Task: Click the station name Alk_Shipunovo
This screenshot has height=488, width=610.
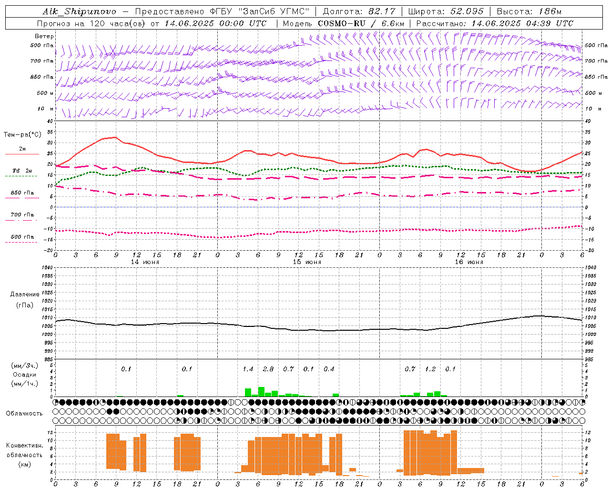Action: point(79,11)
